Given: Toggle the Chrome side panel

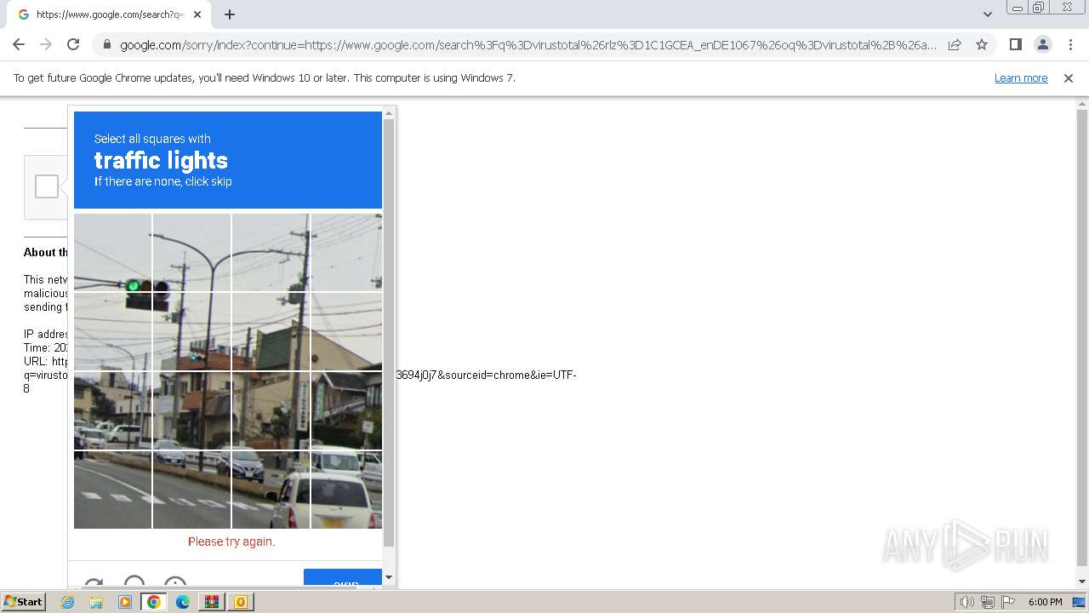Looking at the screenshot, I should 1015,44.
